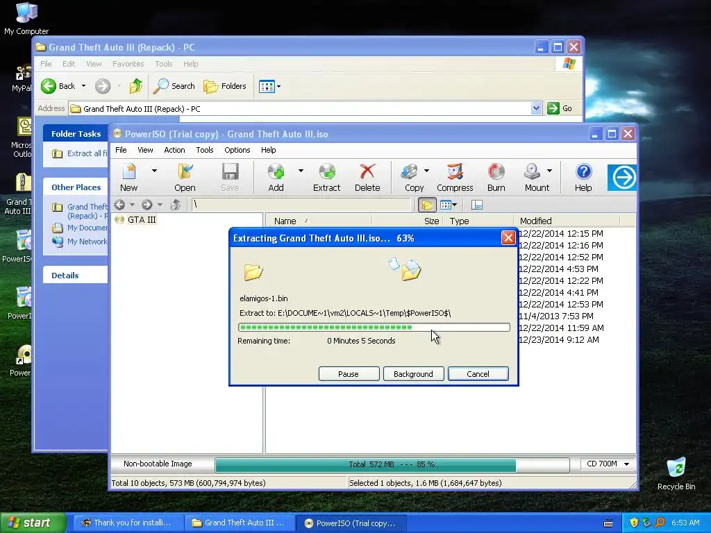Click the Add files toolbar icon
711x533 pixels.
(276, 177)
